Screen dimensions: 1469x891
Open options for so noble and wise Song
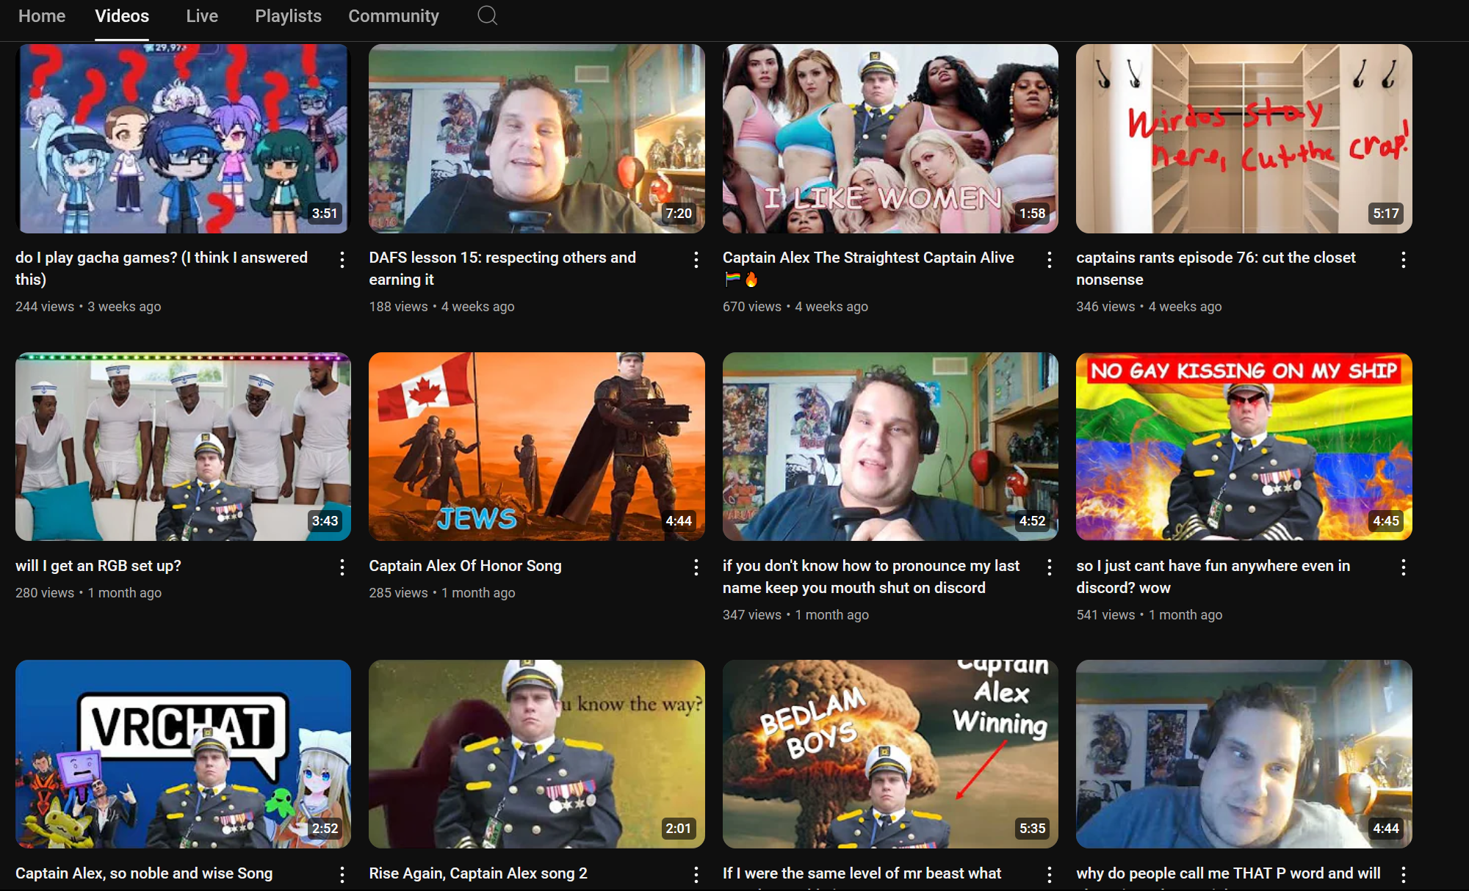[x=342, y=875]
